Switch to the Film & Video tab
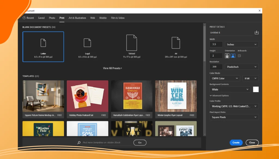The width and height of the screenshot is (279, 159). (118, 18)
